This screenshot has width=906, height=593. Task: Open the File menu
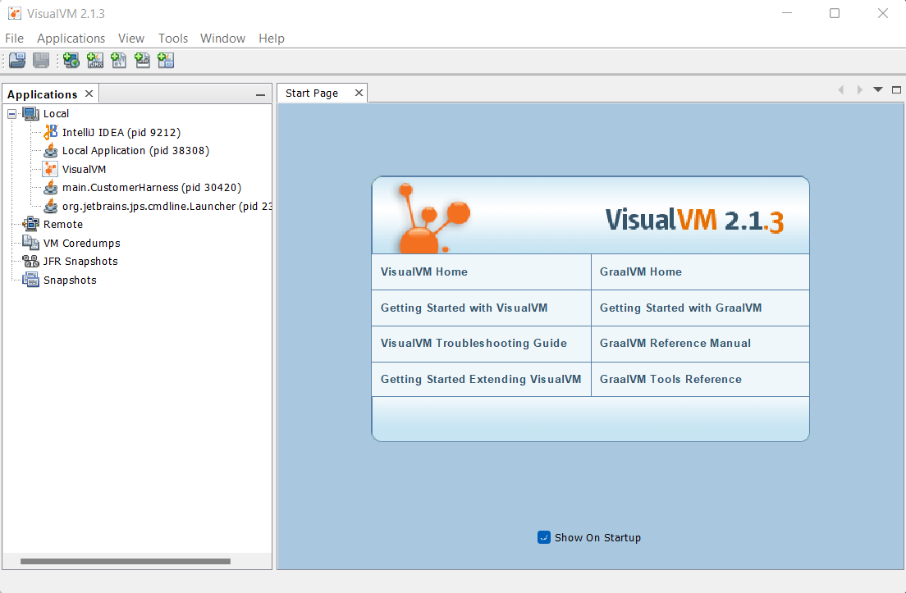tap(15, 39)
